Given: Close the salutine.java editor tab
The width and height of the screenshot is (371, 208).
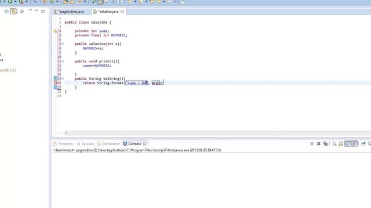Looking at the screenshot, I should 122,12.
